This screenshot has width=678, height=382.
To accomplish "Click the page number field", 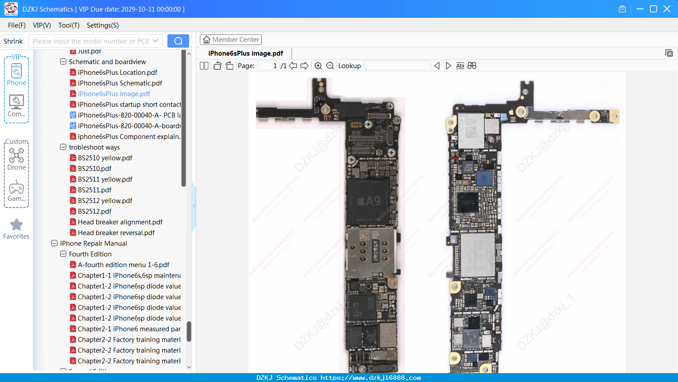I will (268, 66).
